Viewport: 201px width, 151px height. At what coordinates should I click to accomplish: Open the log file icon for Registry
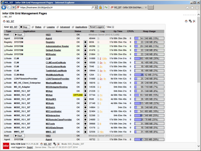tap(98, 42)
